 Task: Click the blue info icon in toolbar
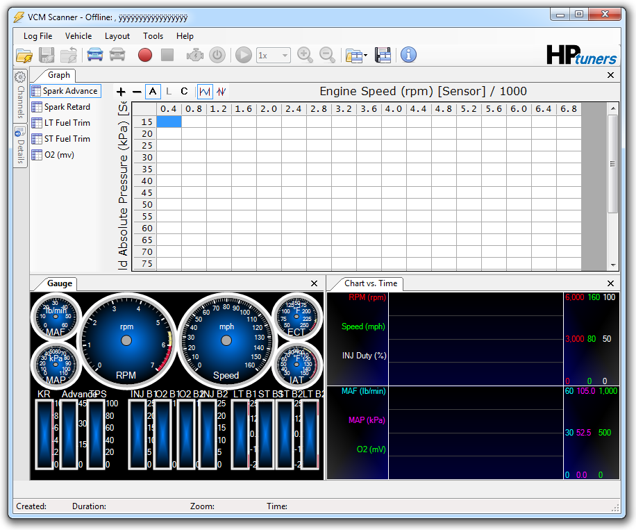[409, 55]
